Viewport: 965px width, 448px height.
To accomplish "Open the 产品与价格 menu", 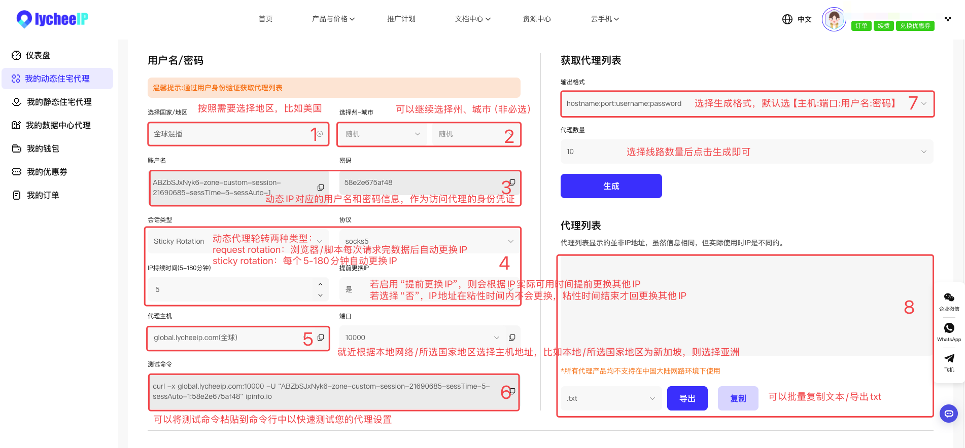I will 333,19.
